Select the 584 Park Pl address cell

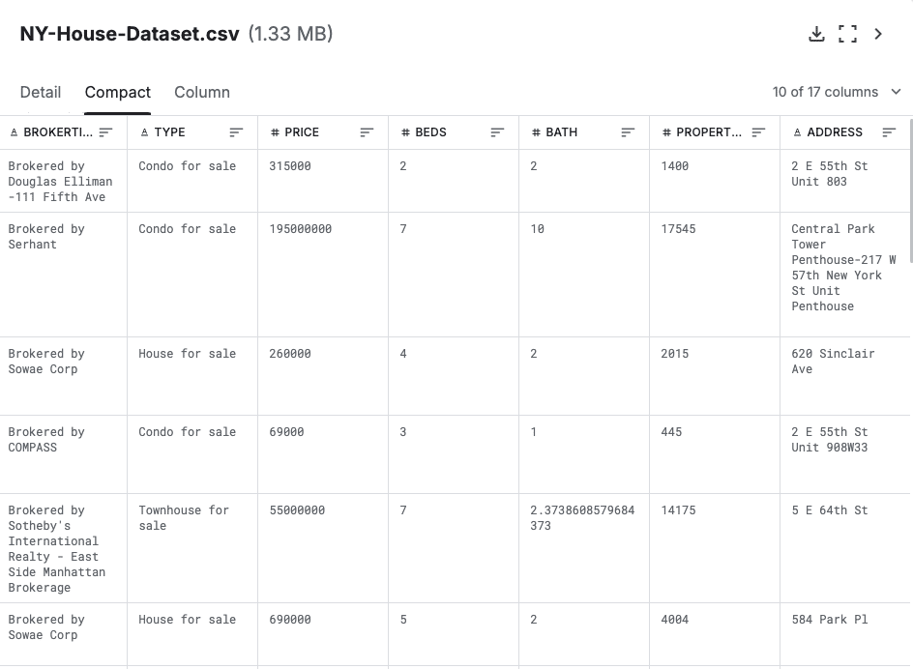830,620
